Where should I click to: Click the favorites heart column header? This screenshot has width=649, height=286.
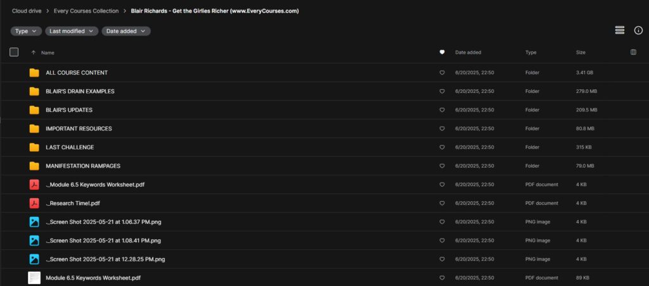pos(442,53)
